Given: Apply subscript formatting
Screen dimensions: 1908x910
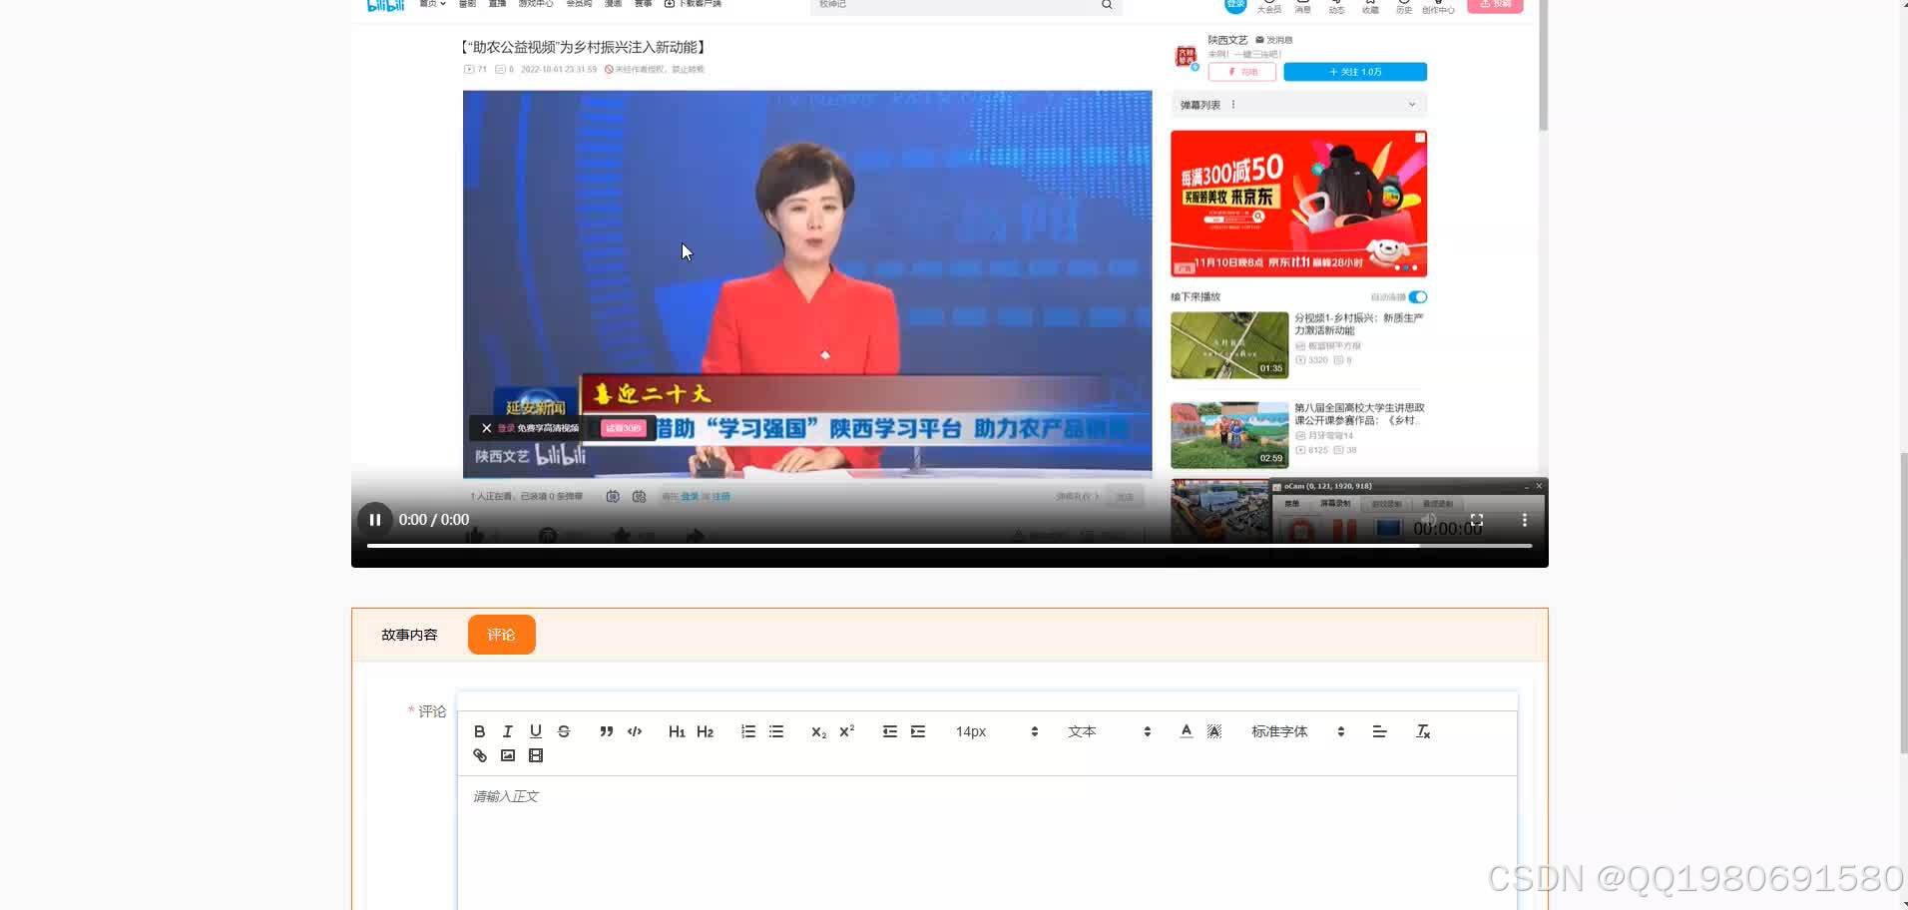Looking at the screenshot, I should tap(818, 731).
